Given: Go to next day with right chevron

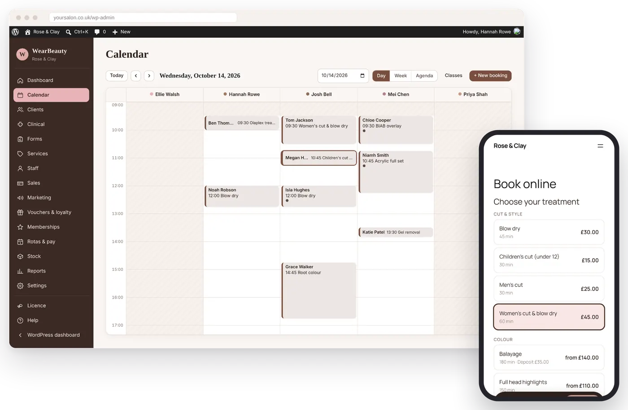Looking at the screenshot, I should point(149,76).
